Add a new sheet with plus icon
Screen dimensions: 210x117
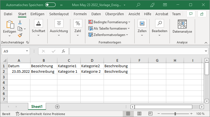pos(57,106)
